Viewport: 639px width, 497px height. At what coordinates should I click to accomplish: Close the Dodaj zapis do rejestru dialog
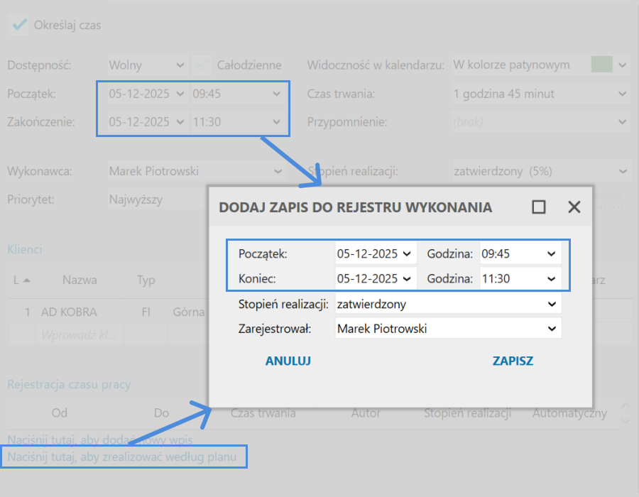(574, 207)
